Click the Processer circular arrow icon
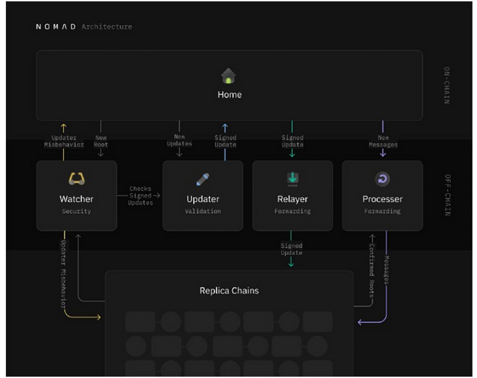This screenshot has height=378, width=477. click(382, 179)
